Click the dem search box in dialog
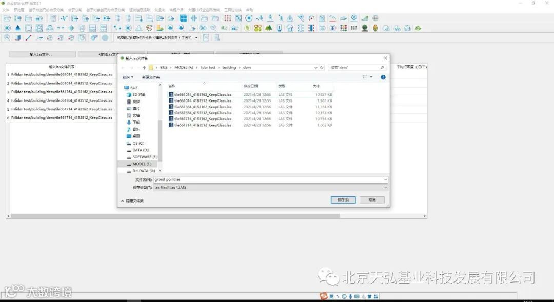 point(357,68)
